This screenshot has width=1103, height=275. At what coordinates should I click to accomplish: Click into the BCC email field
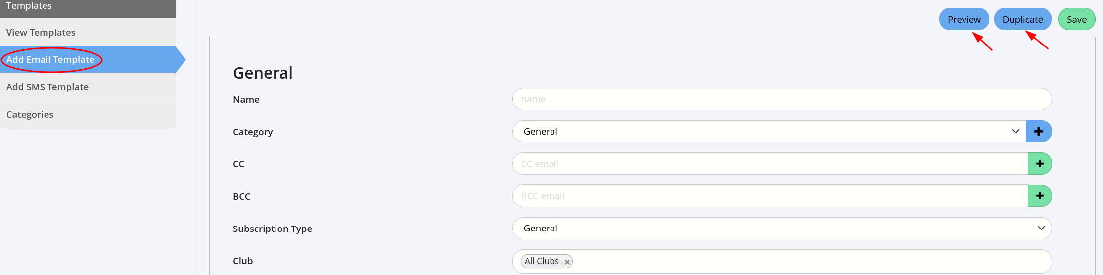[x=770, y=196]
